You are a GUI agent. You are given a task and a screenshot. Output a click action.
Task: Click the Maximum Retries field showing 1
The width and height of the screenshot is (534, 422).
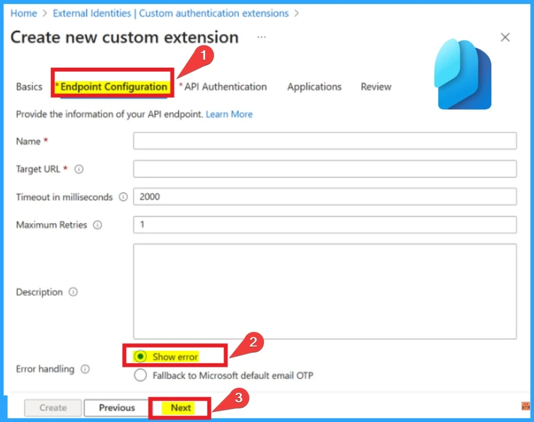(x=325, y=225)
